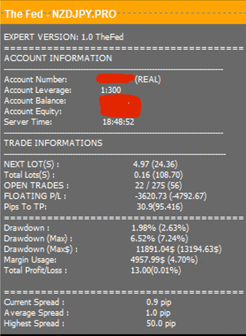
Task: Select Total Profit/Loss value 13.00(0.01%)
Action: coord(156,271)
